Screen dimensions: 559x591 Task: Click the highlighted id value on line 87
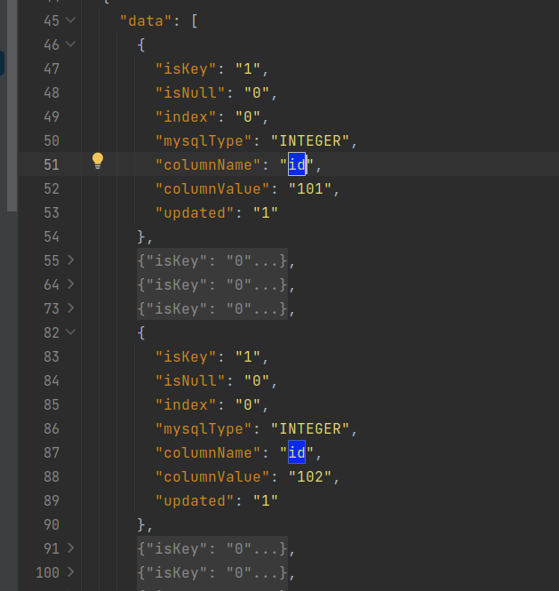coord(297,452)
